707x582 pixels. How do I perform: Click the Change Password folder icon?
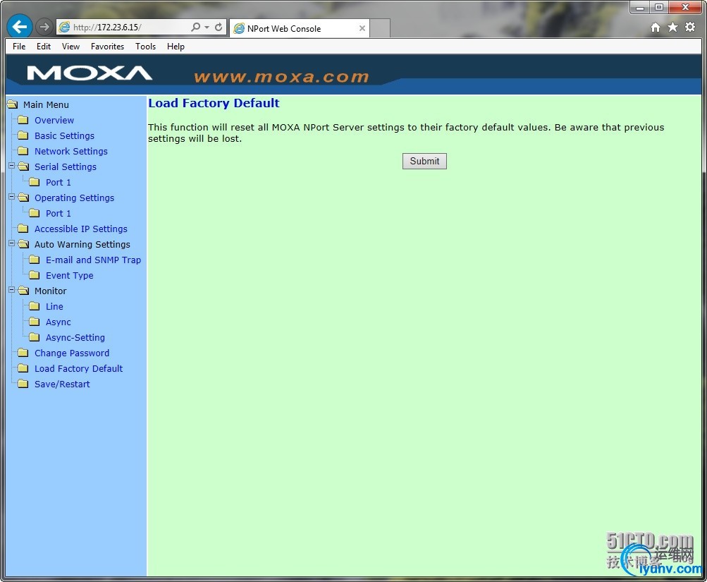coord(23,353)
